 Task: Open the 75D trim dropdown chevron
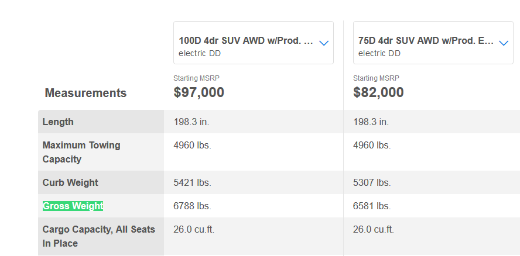pos(504,43)
